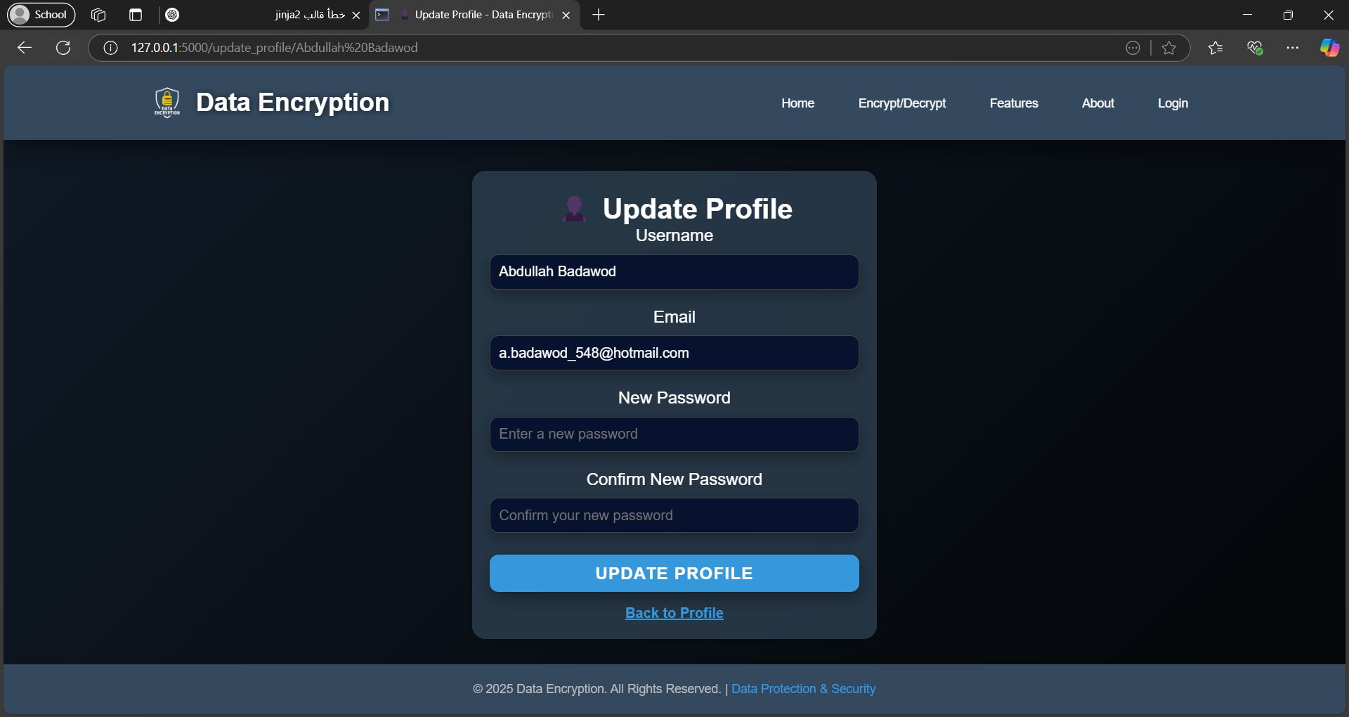Screen dimensions: 1349x717
Task: Click the Confirm New Password field
Action: (x=674, y=516)
